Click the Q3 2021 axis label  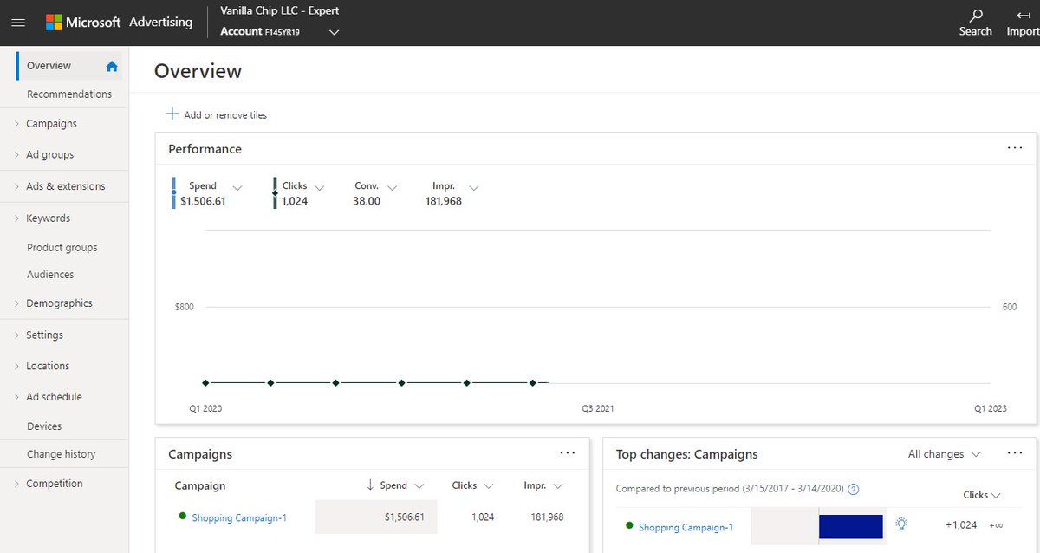click(x=598, y=408)
